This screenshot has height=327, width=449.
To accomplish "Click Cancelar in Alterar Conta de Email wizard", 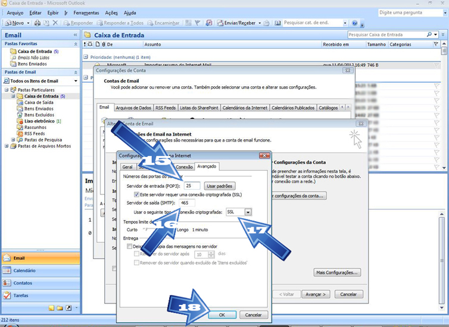I will tap(348, 294).
